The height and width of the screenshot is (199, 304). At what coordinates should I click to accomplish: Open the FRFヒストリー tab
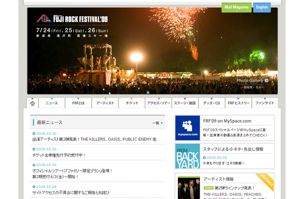239,103
